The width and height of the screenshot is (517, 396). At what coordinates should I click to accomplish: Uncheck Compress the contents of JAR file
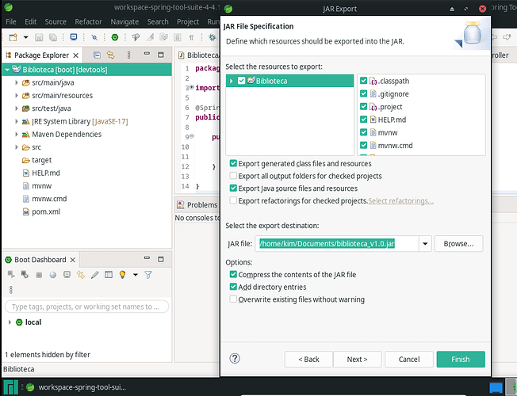point(233,274)
